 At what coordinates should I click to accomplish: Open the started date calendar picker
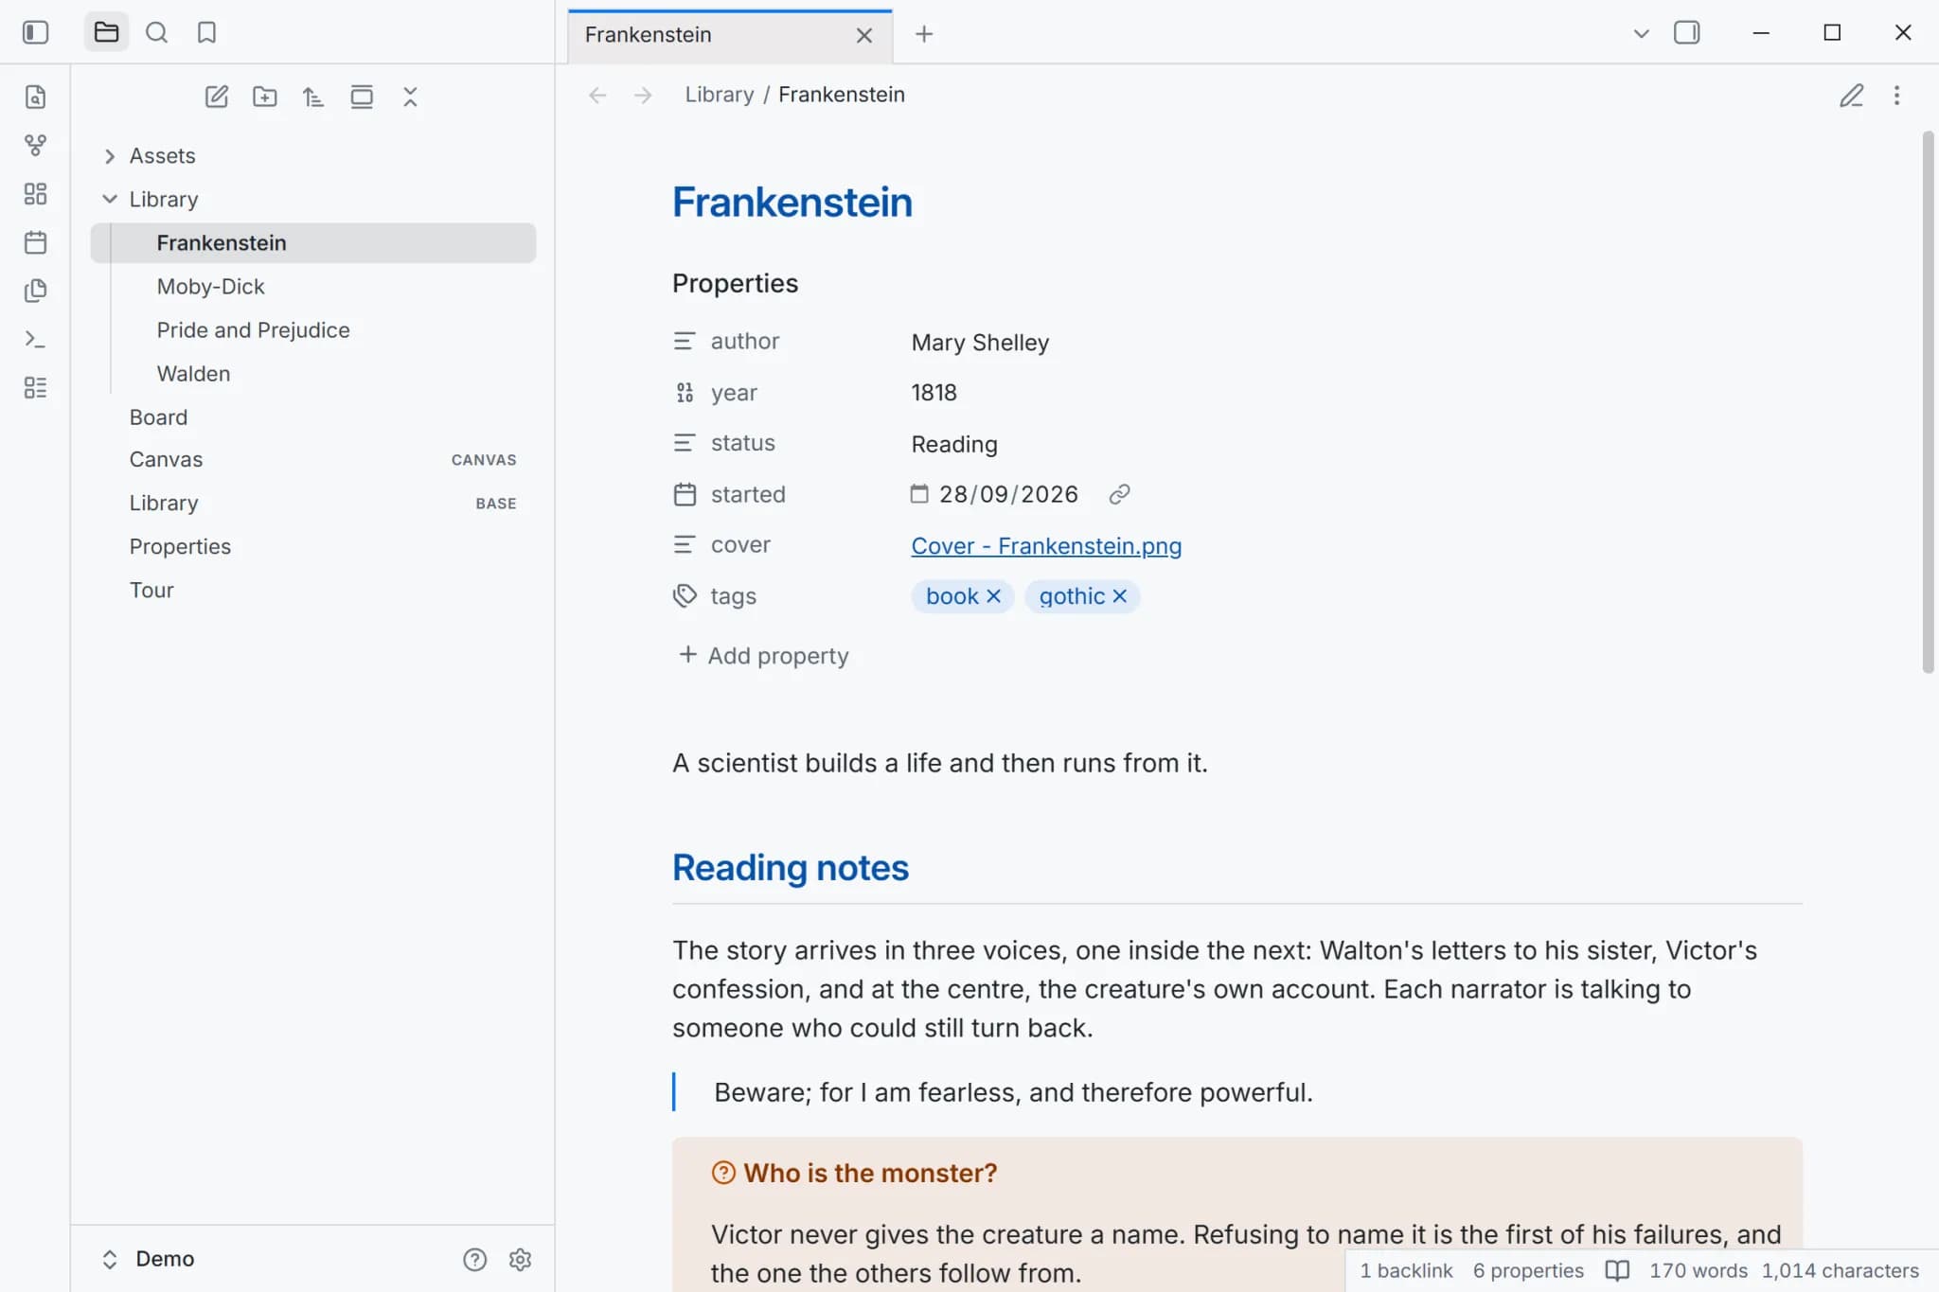tap(918, 493)
